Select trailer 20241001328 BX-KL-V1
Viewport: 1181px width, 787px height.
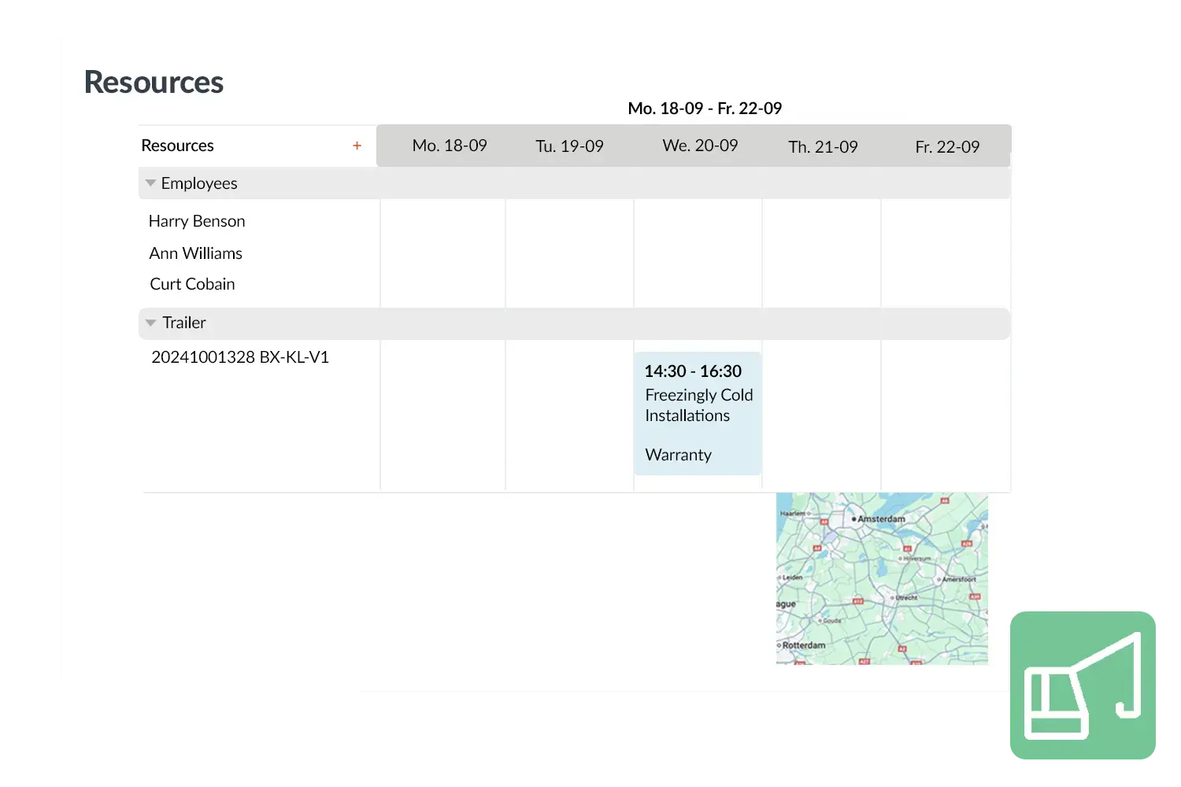[240, 357]
